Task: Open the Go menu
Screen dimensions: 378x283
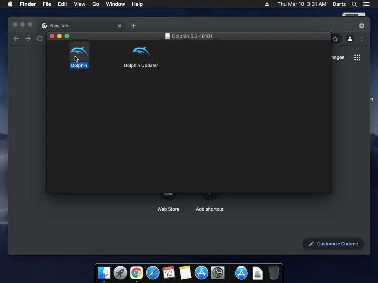Action: tap(96, 4)
